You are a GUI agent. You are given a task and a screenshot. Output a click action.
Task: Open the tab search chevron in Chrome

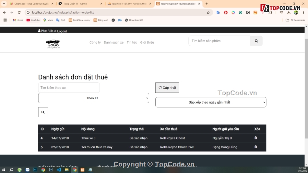click(x=4, y=4)
